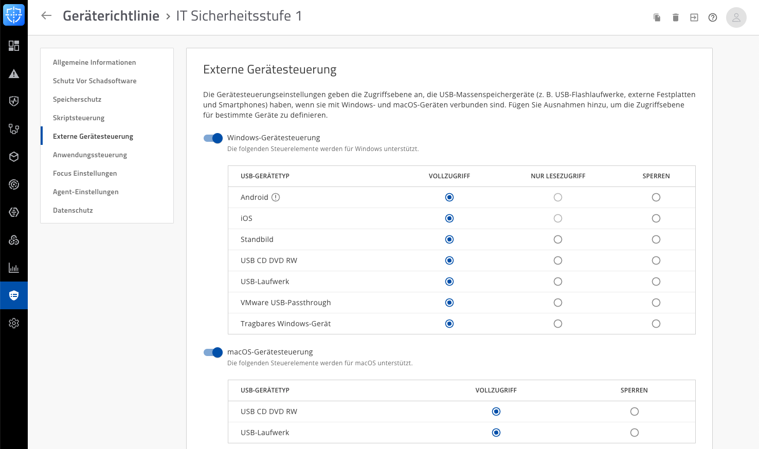The image size is (759, 449).
Task: Block USB CD DVD RW on macOS
Action: tap(635, 411)
